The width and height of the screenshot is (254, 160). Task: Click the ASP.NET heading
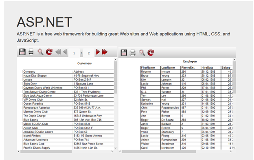pos(44,22)
